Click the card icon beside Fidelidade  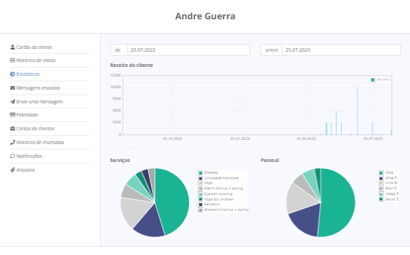point(12,114)
